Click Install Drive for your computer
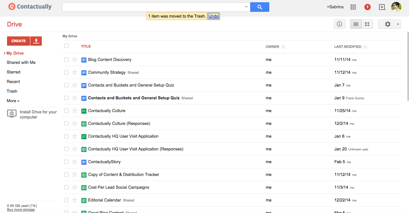The height and width of the screenshot is (213, 409). point(38,114)
